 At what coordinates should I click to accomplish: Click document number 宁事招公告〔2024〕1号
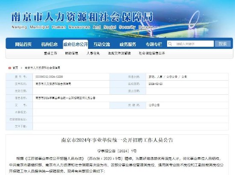117,151
